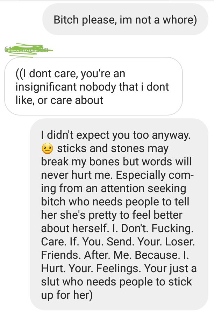Image resolution: width=214 pixels, height=316 pixels.
Task: Tap the long gray 'sticks and stones' message
Action: [119, 214]
